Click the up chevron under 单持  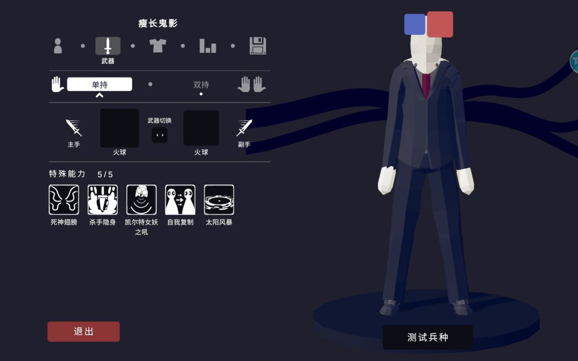(x=100, y=95)
